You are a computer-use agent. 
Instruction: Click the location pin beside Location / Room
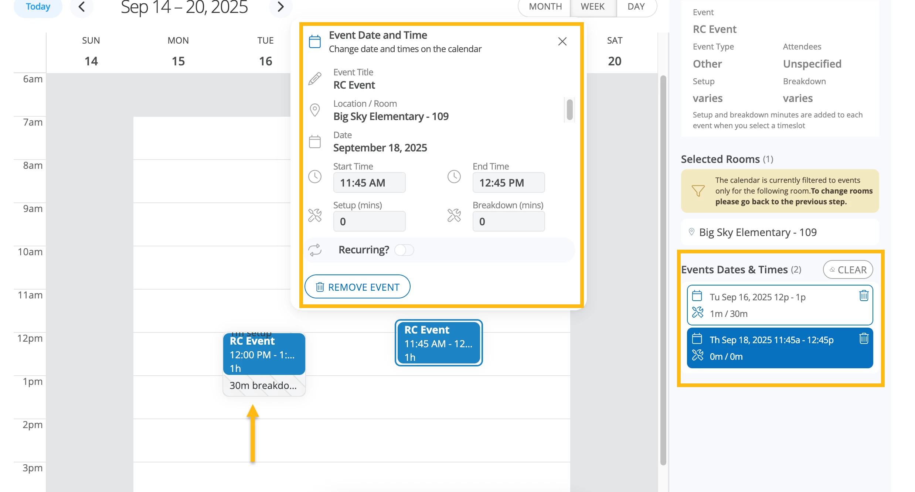[x=315, y=110]
